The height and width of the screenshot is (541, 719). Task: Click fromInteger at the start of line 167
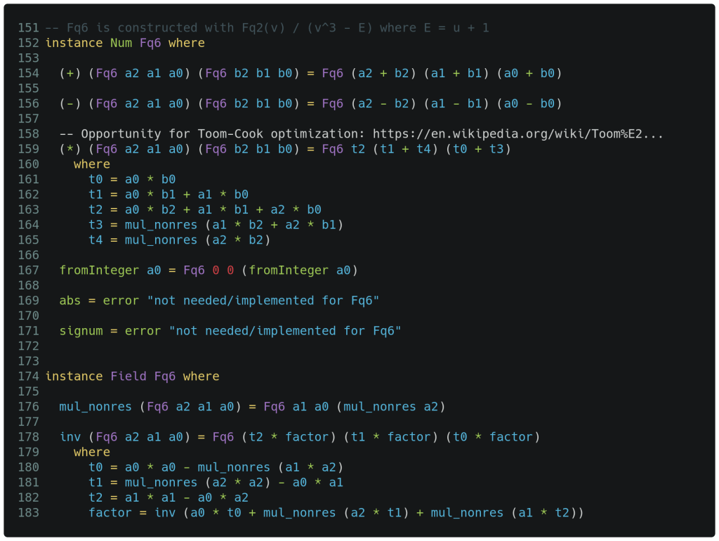pyautogui.click(x=99, y=270)
